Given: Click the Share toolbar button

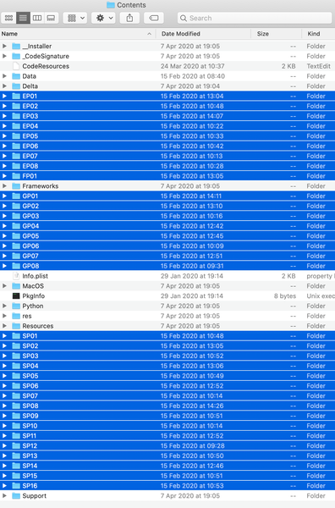Looking at the screenshot, I should tap(129, 18).
